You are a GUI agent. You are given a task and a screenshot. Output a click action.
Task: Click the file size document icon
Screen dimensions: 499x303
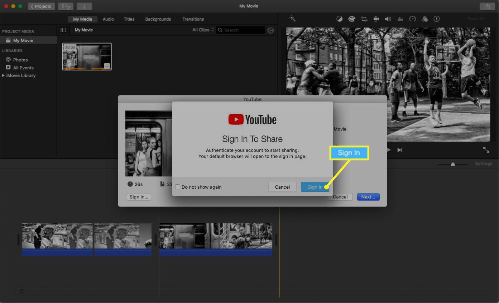tap(162, 184)
